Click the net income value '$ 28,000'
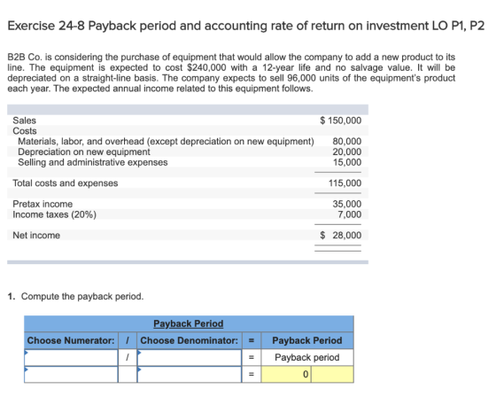This screenshot has height=412, width=496. (x=341, y=236)
